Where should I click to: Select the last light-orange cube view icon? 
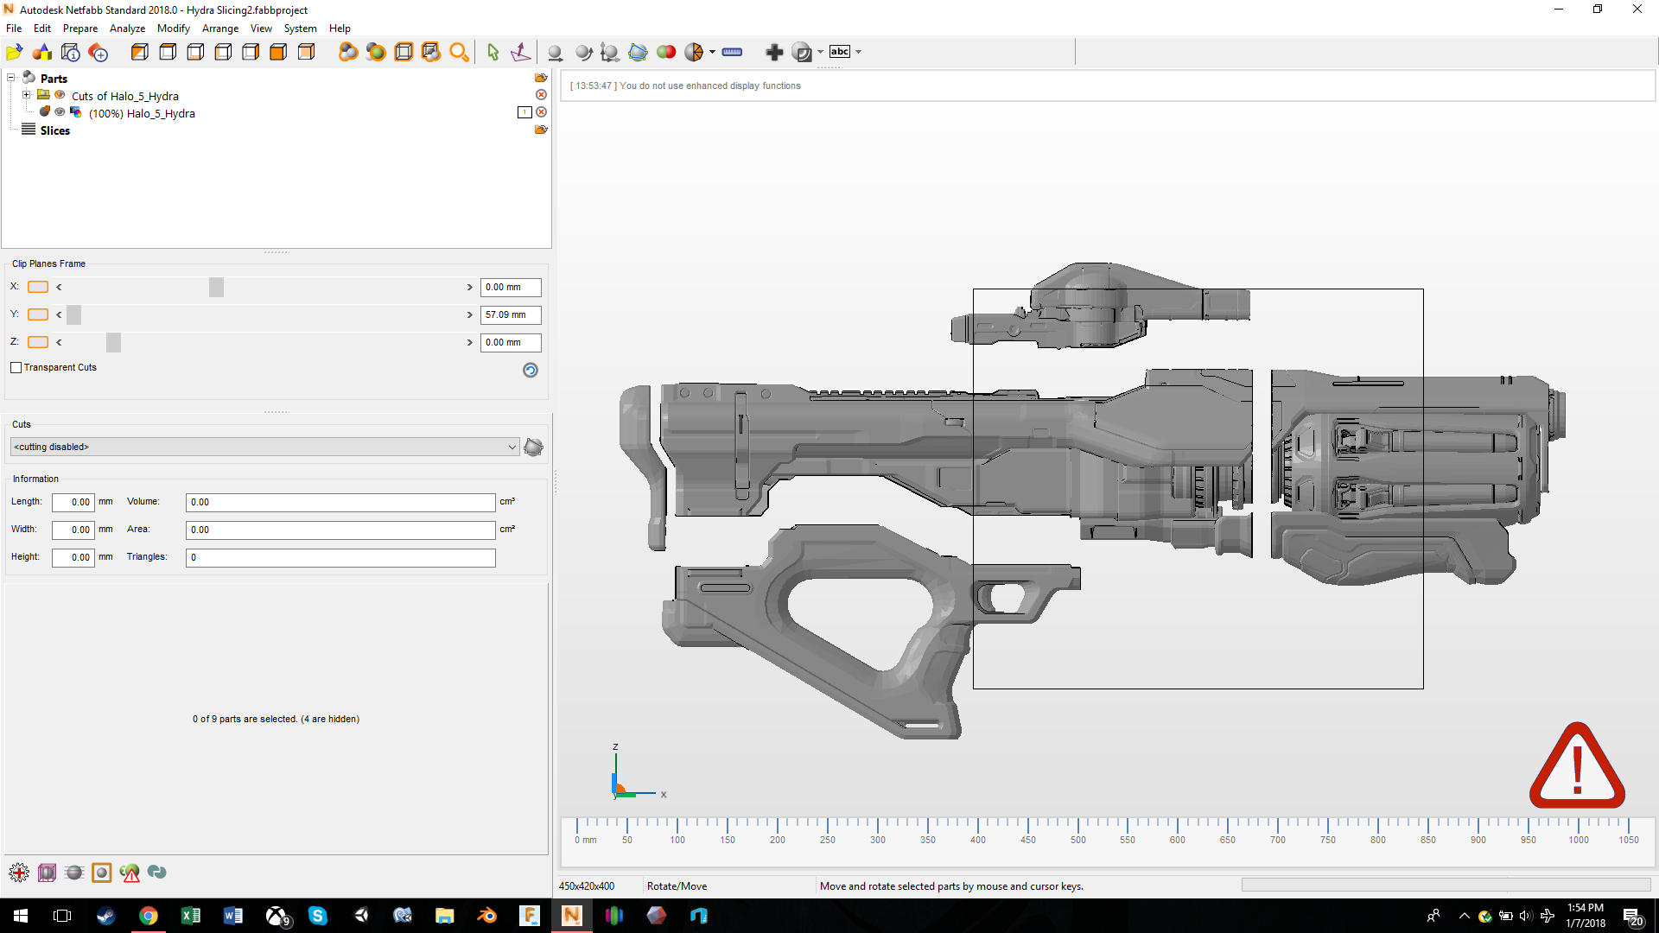click(306, 53)
